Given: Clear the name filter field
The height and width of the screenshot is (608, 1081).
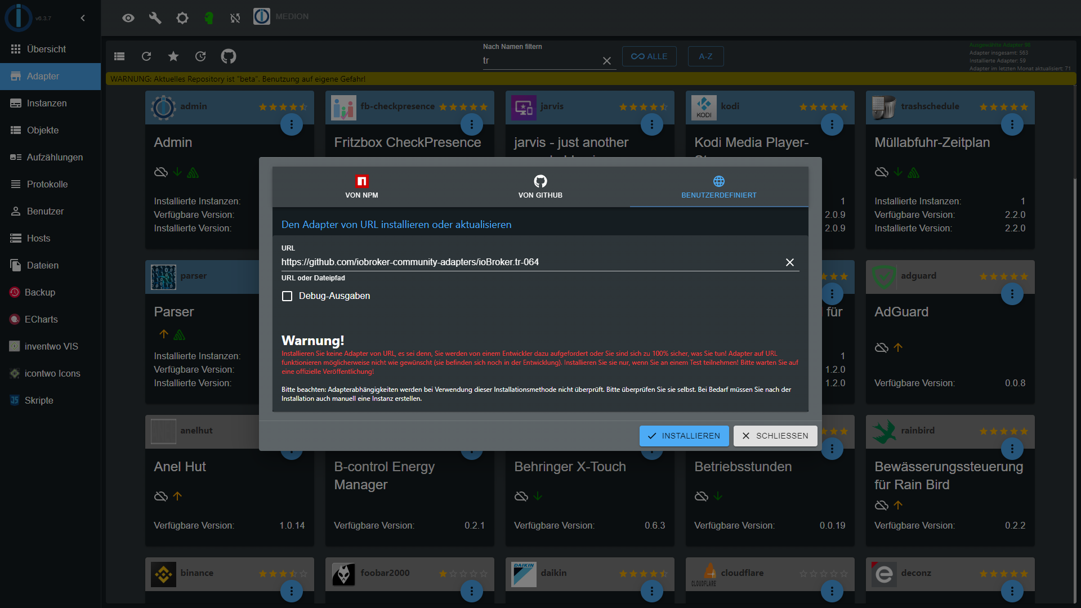Looking at the screenshot, I should pos(607,61).
